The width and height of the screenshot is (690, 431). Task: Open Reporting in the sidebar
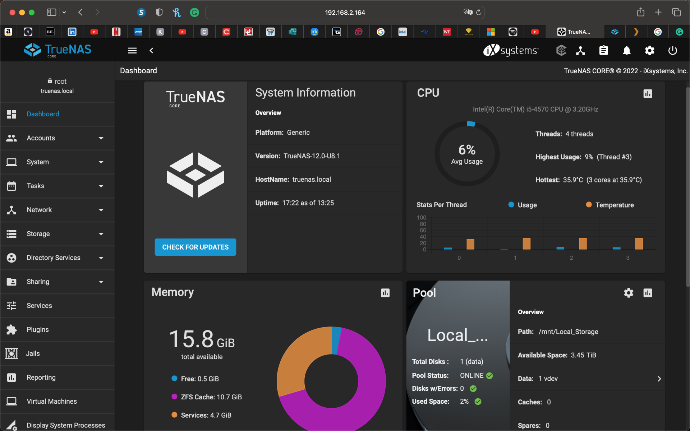(57, 377)
